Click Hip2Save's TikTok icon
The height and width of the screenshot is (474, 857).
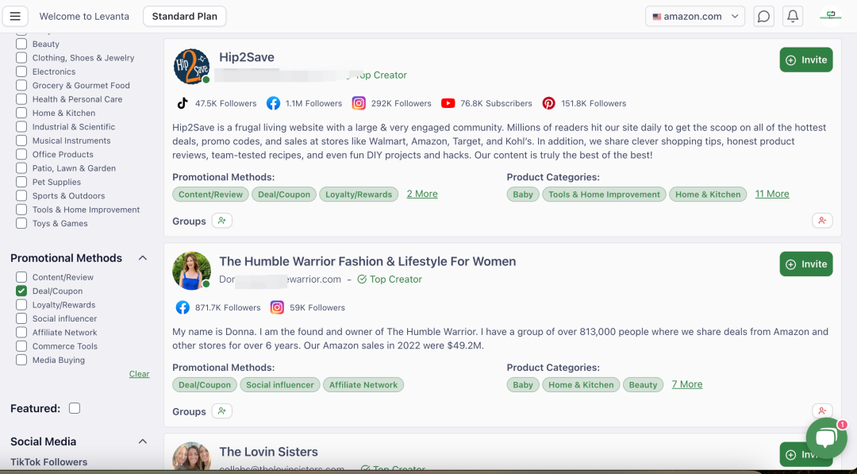coord(183,103)
